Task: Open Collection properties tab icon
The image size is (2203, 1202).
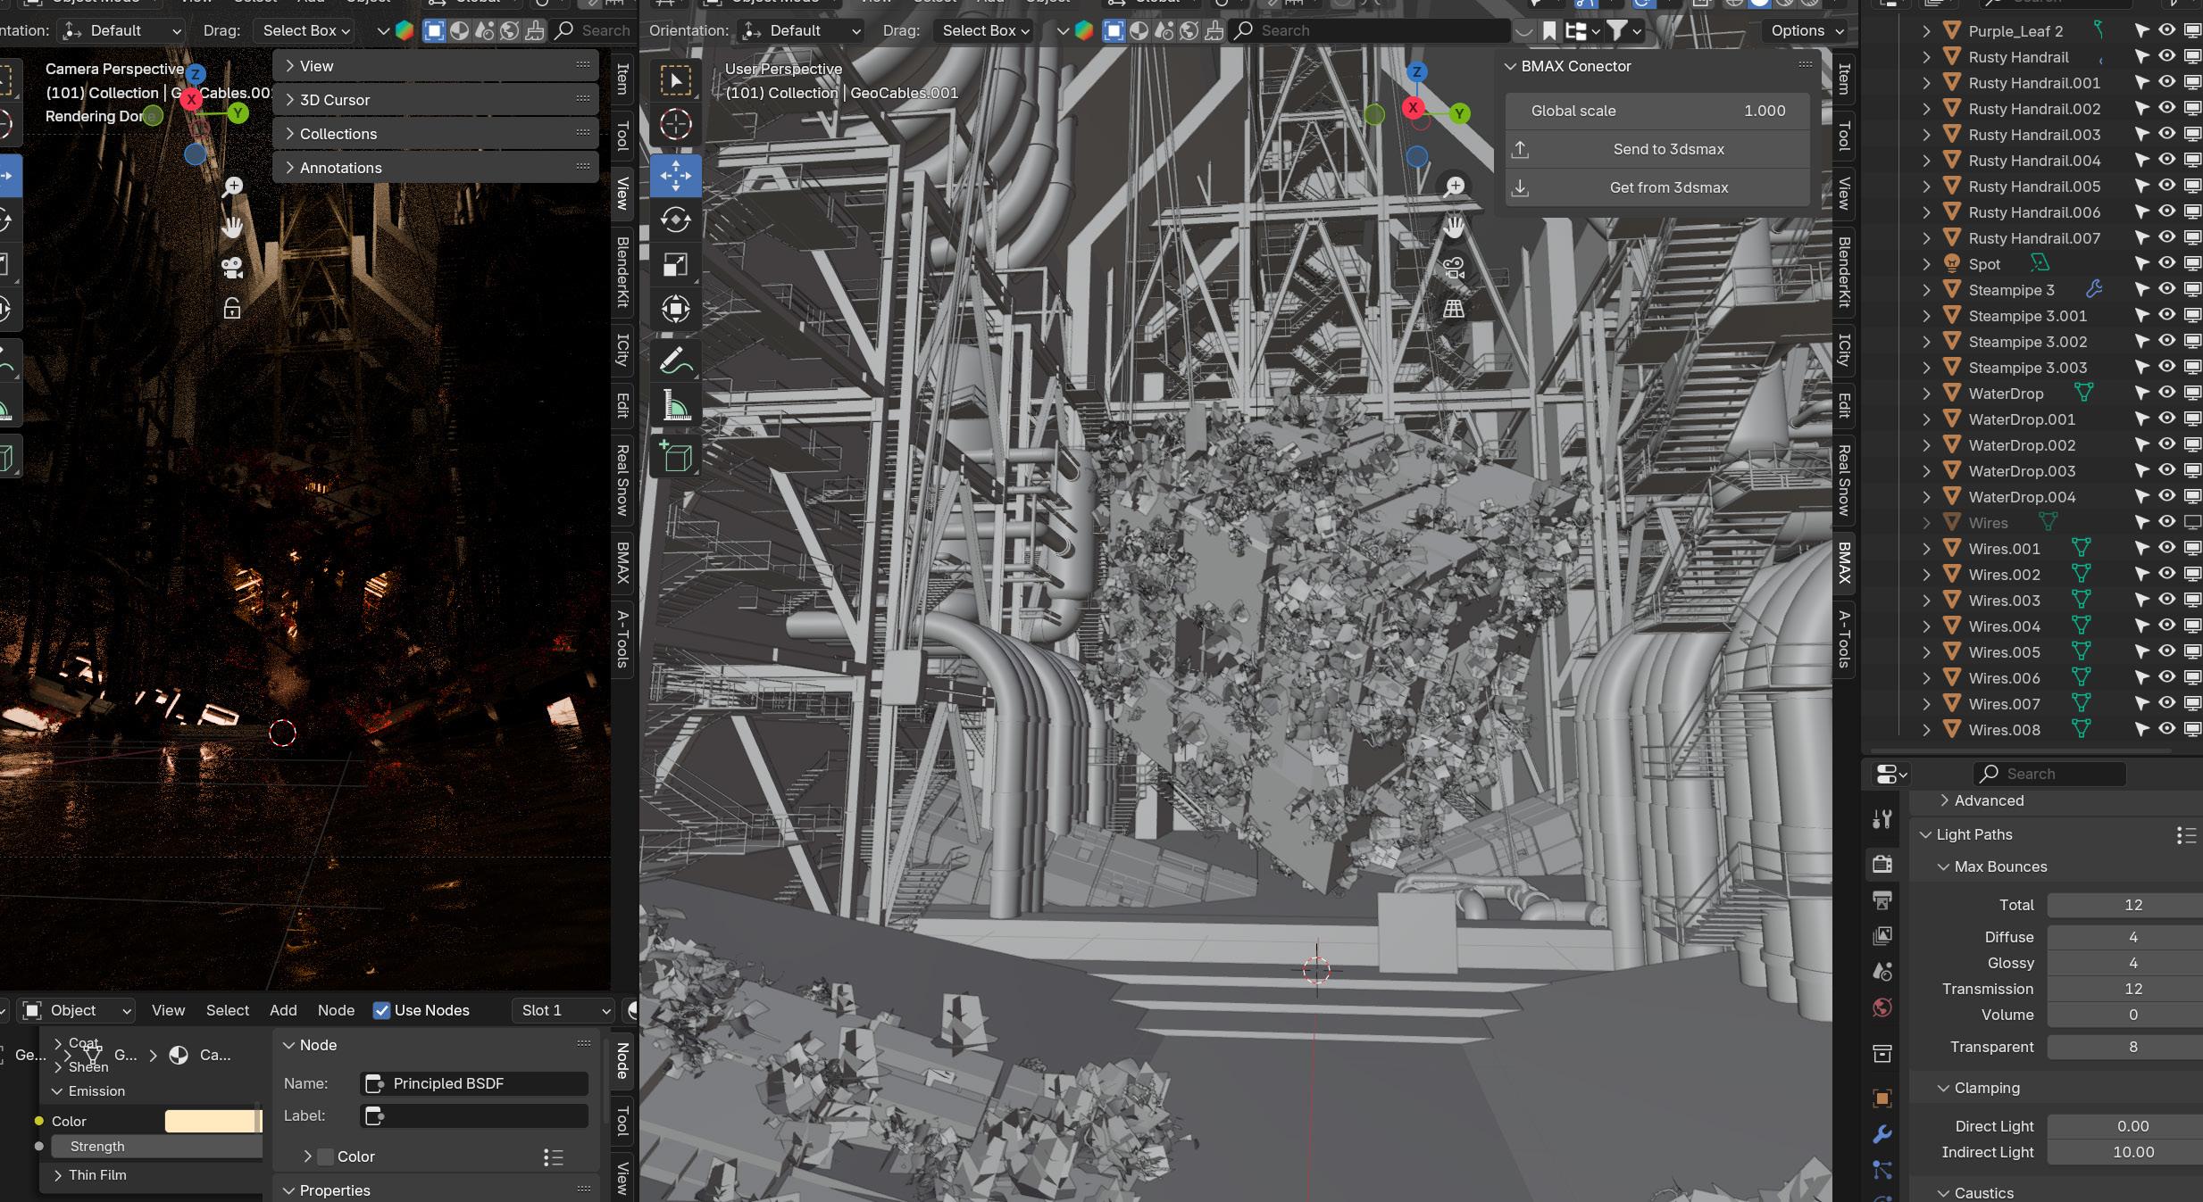Action: (x=1882, y=1054)
